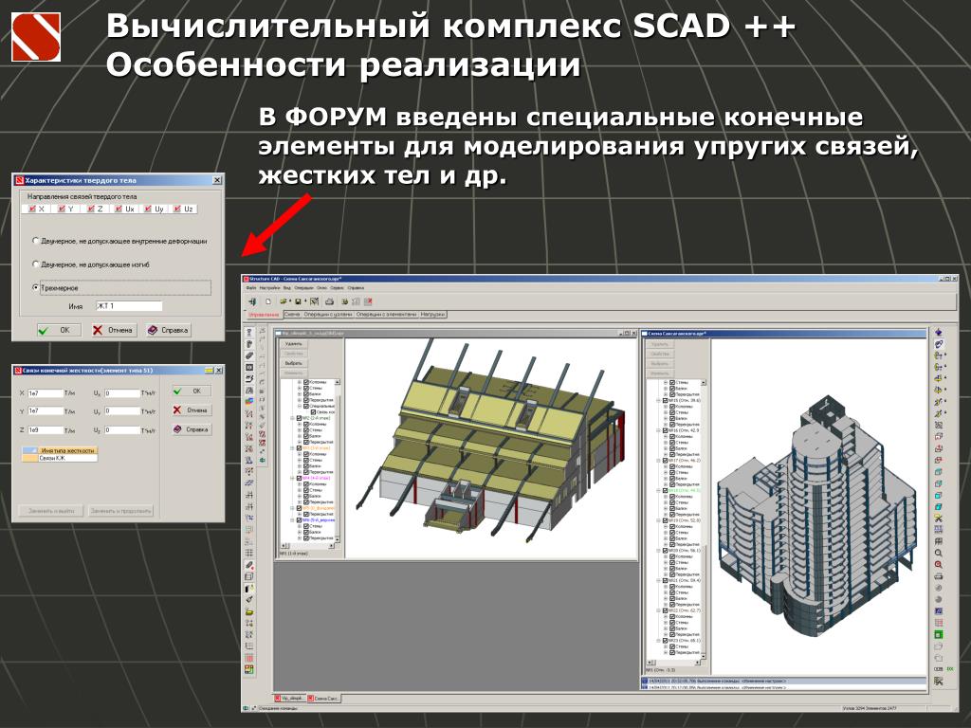Collapse the NR16 (Отм. 42.9) tree node
This screenshot has height=728, width=971.
(660, 430)
